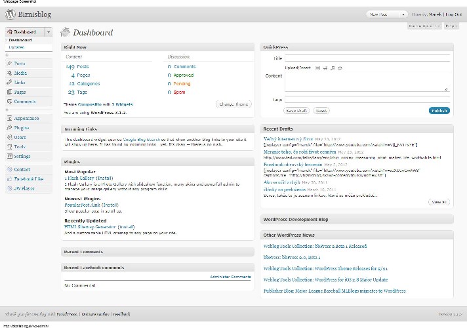The width and height of the screenshot is (467, 328).
Task: Open the 12 Categories link
Action: click(x=85, y=84)
